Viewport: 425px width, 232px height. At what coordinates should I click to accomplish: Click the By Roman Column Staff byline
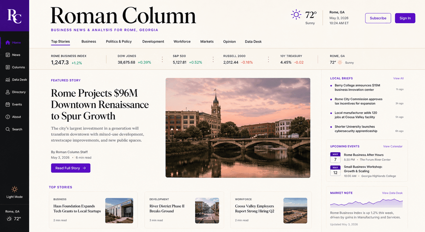69,152
